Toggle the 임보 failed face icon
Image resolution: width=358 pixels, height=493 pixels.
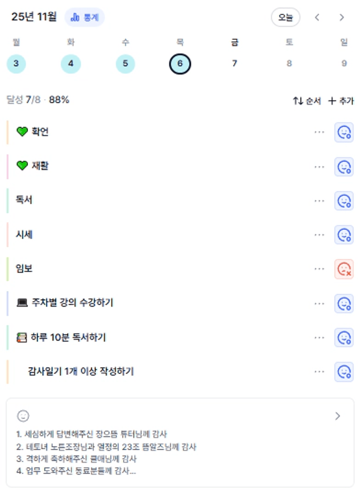click(x=344, y=269)
